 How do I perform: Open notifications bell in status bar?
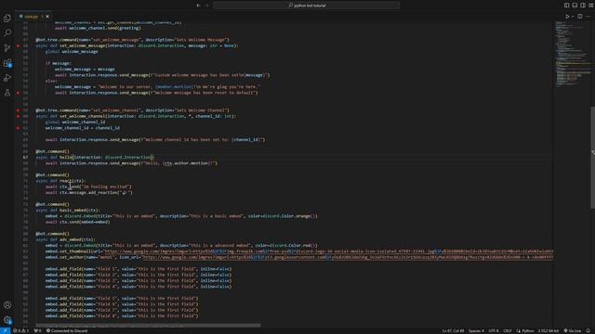(x=588, y=330)
